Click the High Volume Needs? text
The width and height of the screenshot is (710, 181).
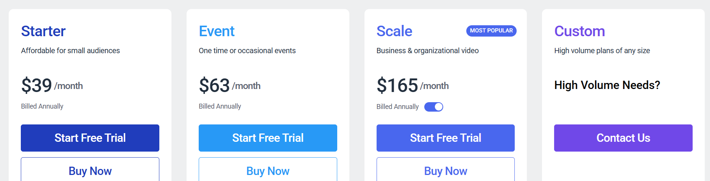(x=607, y=85)
